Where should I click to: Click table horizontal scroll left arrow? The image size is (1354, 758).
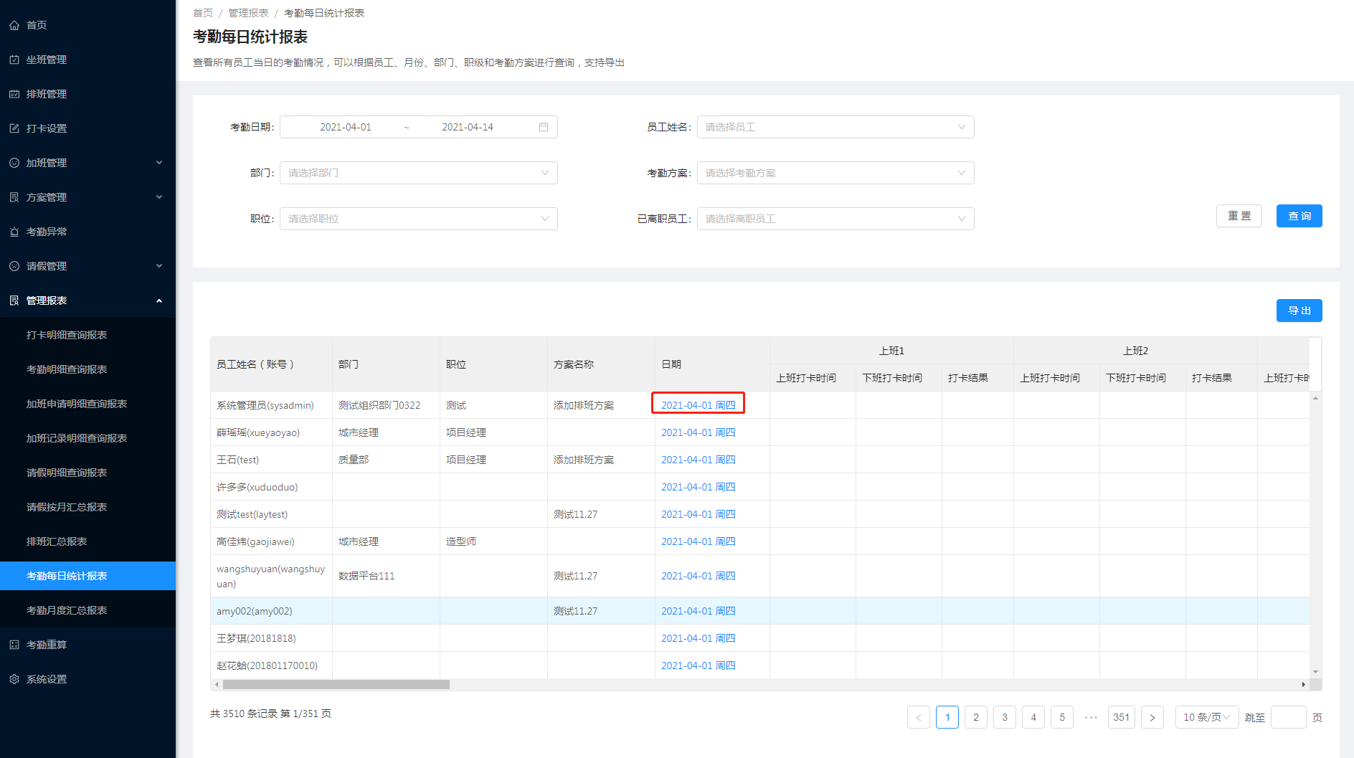click(217, 684)
